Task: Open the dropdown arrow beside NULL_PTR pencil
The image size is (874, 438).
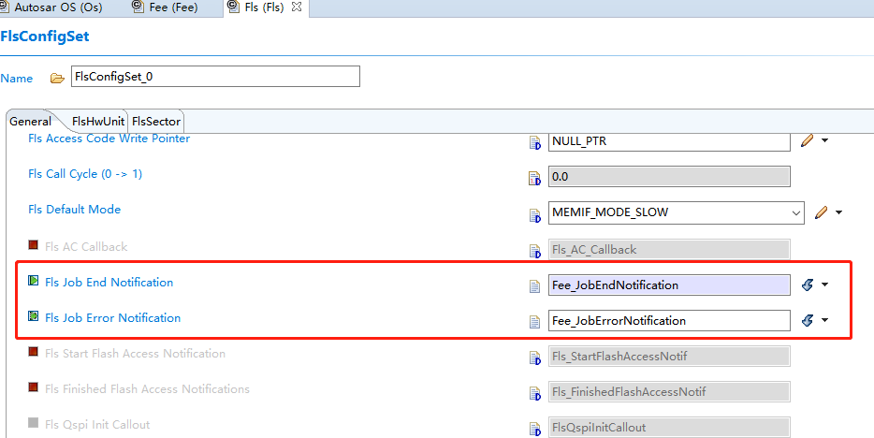Action: pyautogui.click(x=825, y=141)
